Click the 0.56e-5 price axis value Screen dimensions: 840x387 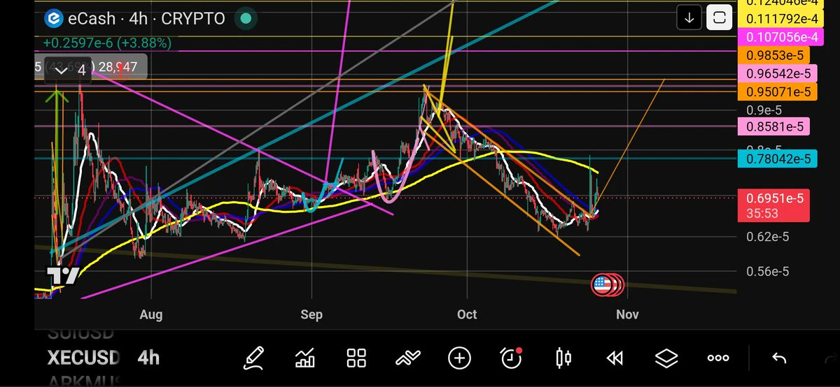(768, 272)
